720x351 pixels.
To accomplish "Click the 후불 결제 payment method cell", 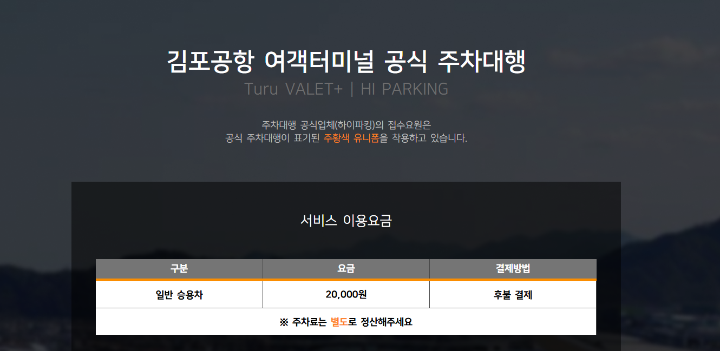I will 513,294.
